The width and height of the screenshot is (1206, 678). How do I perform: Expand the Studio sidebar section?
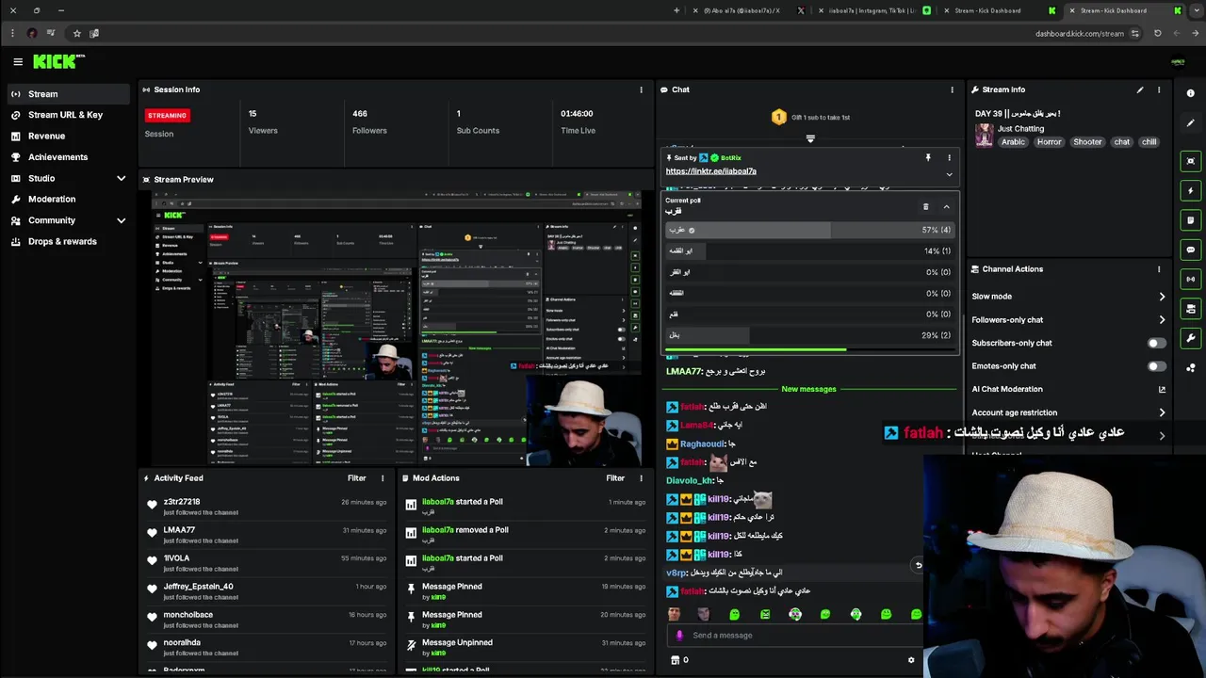121,178
